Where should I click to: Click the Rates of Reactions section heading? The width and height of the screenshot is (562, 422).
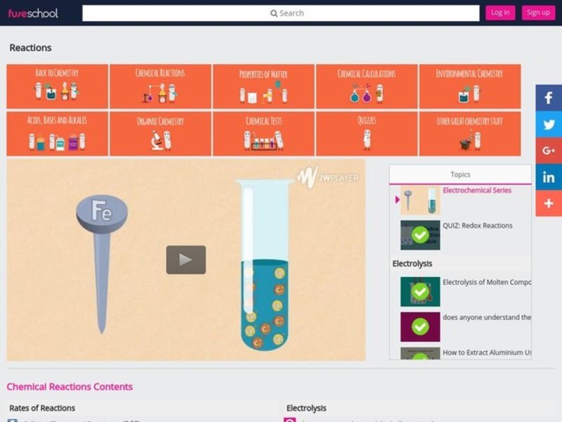[x=42, y=408]
